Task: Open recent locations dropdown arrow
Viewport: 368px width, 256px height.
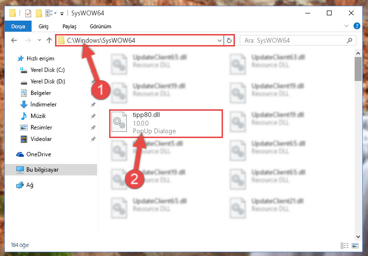Action: [39, 40]
